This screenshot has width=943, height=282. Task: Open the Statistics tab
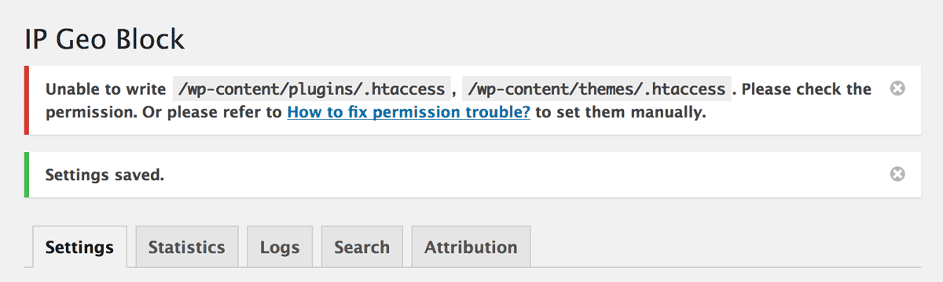click(x=186, y=247)
